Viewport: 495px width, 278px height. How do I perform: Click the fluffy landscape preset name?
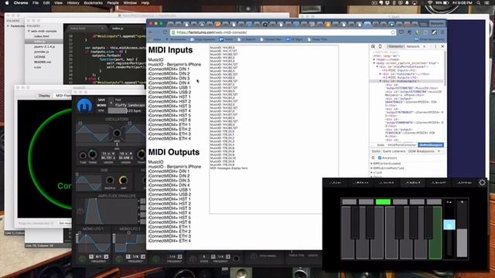click(x=130, y=105)
